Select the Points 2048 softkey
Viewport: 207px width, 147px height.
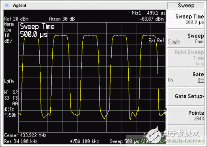click(186, 115)
